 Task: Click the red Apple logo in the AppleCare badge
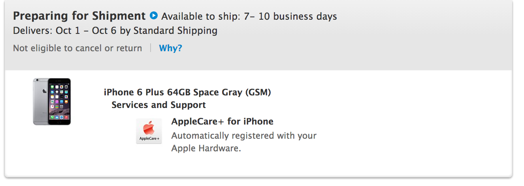(x=149, y=128)
